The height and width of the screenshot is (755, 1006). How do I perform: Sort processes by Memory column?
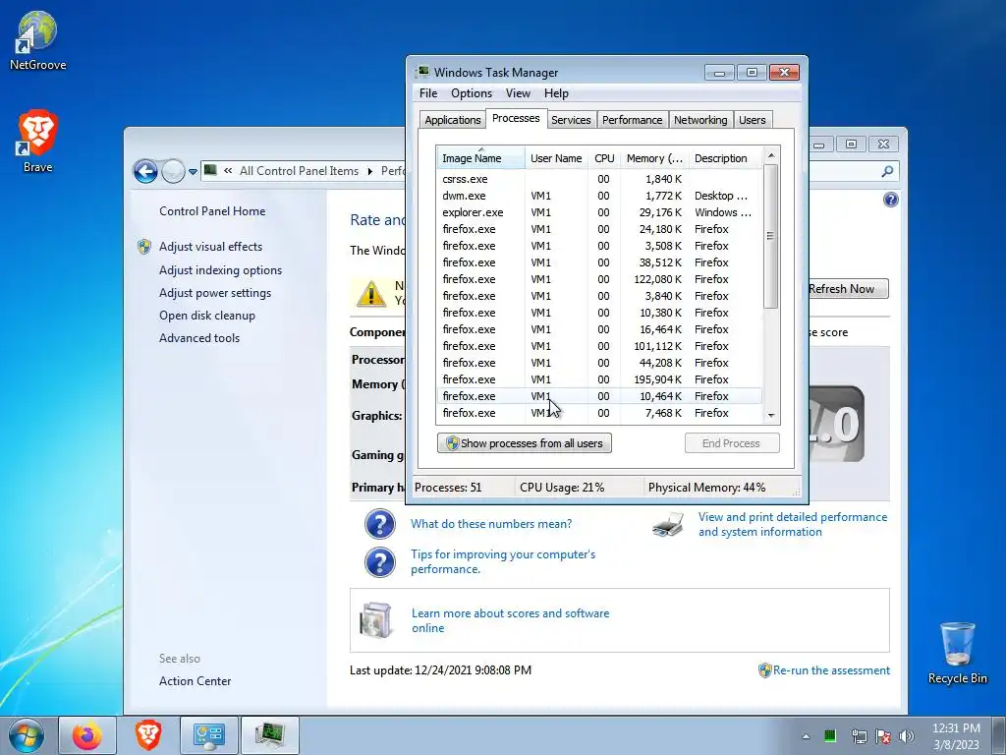tap(654, 158)
